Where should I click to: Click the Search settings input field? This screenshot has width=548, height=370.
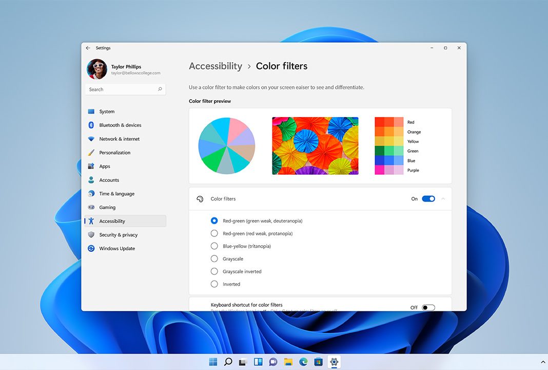125,89
